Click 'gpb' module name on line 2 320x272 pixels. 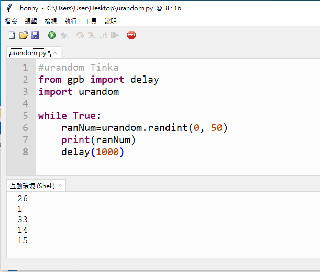(x=75, y=80)
